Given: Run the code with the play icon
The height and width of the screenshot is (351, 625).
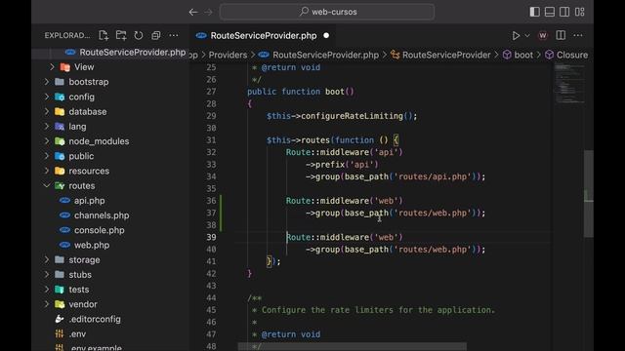Looking at the screenshot, I should tap(516, 35).
